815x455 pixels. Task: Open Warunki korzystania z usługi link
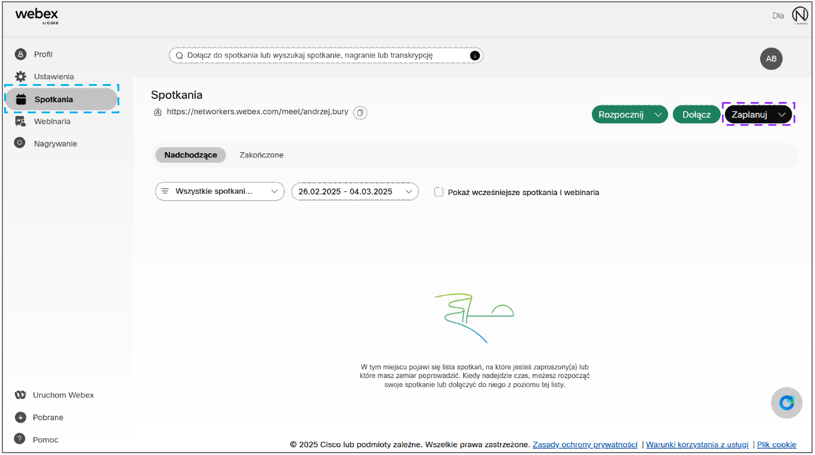click(x=697, y=444)
